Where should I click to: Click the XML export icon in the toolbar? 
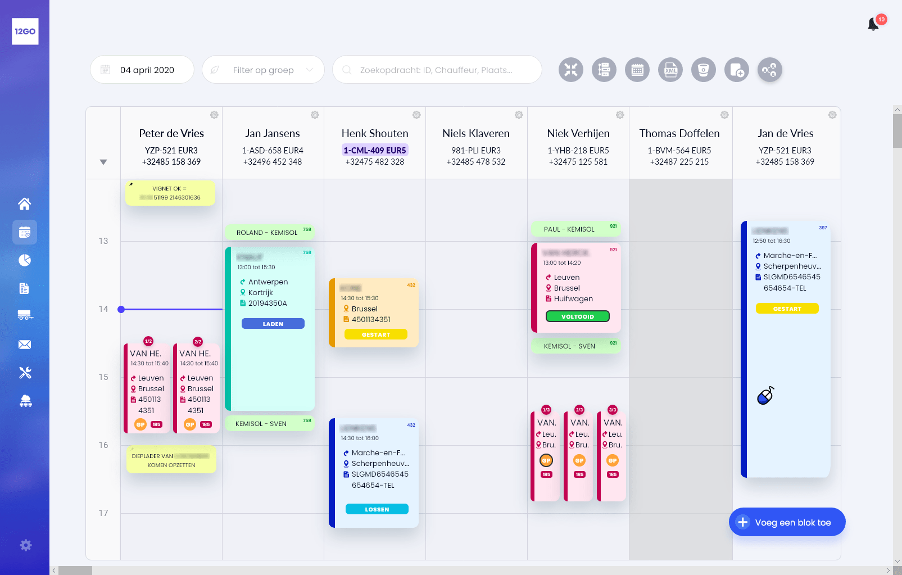670,69
